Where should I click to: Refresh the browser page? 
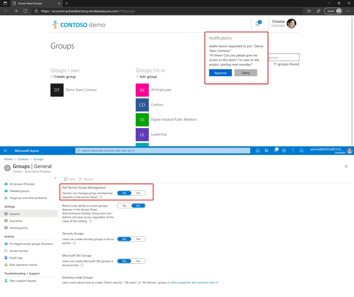point(25,11)
